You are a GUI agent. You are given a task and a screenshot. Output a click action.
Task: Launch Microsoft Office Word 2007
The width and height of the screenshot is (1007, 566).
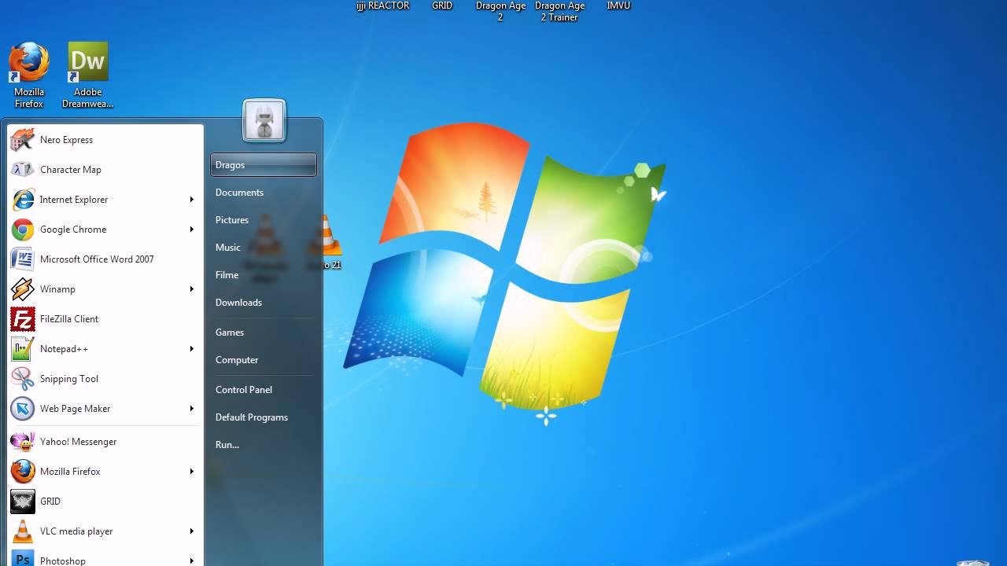[x=105, y=259]
